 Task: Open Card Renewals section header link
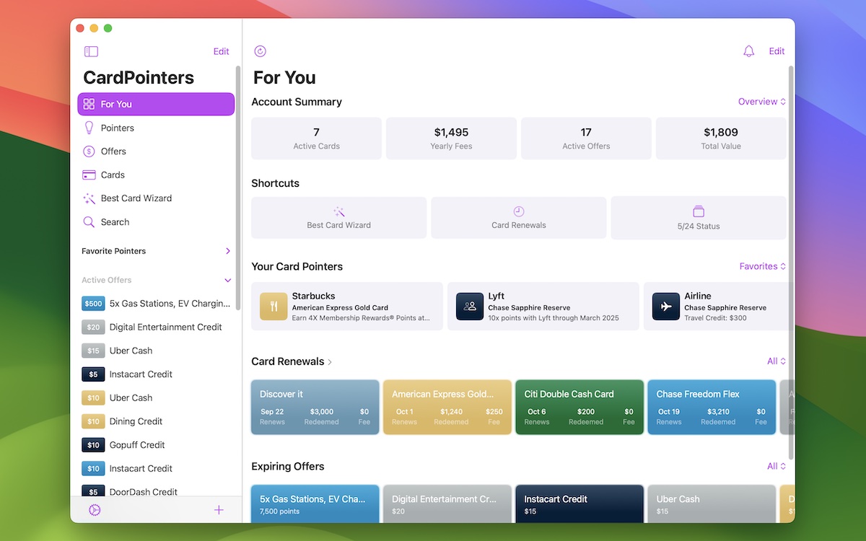[292, 361]
